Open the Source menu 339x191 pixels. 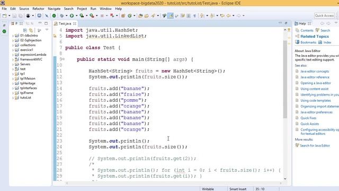pos(24,8)
